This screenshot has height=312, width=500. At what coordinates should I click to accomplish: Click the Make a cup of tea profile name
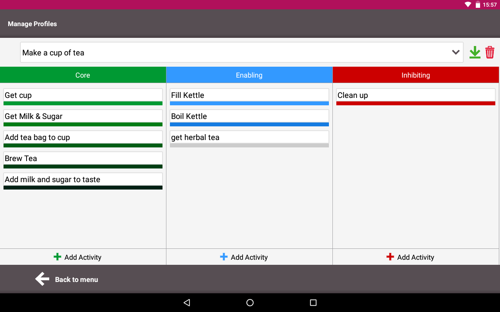(53, 53)
